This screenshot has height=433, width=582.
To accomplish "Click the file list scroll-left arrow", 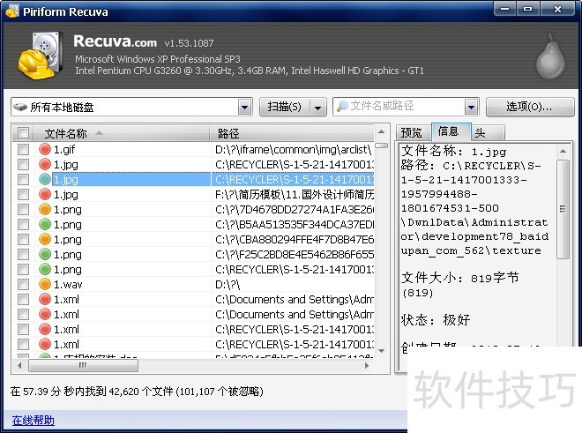I will 19,366.
